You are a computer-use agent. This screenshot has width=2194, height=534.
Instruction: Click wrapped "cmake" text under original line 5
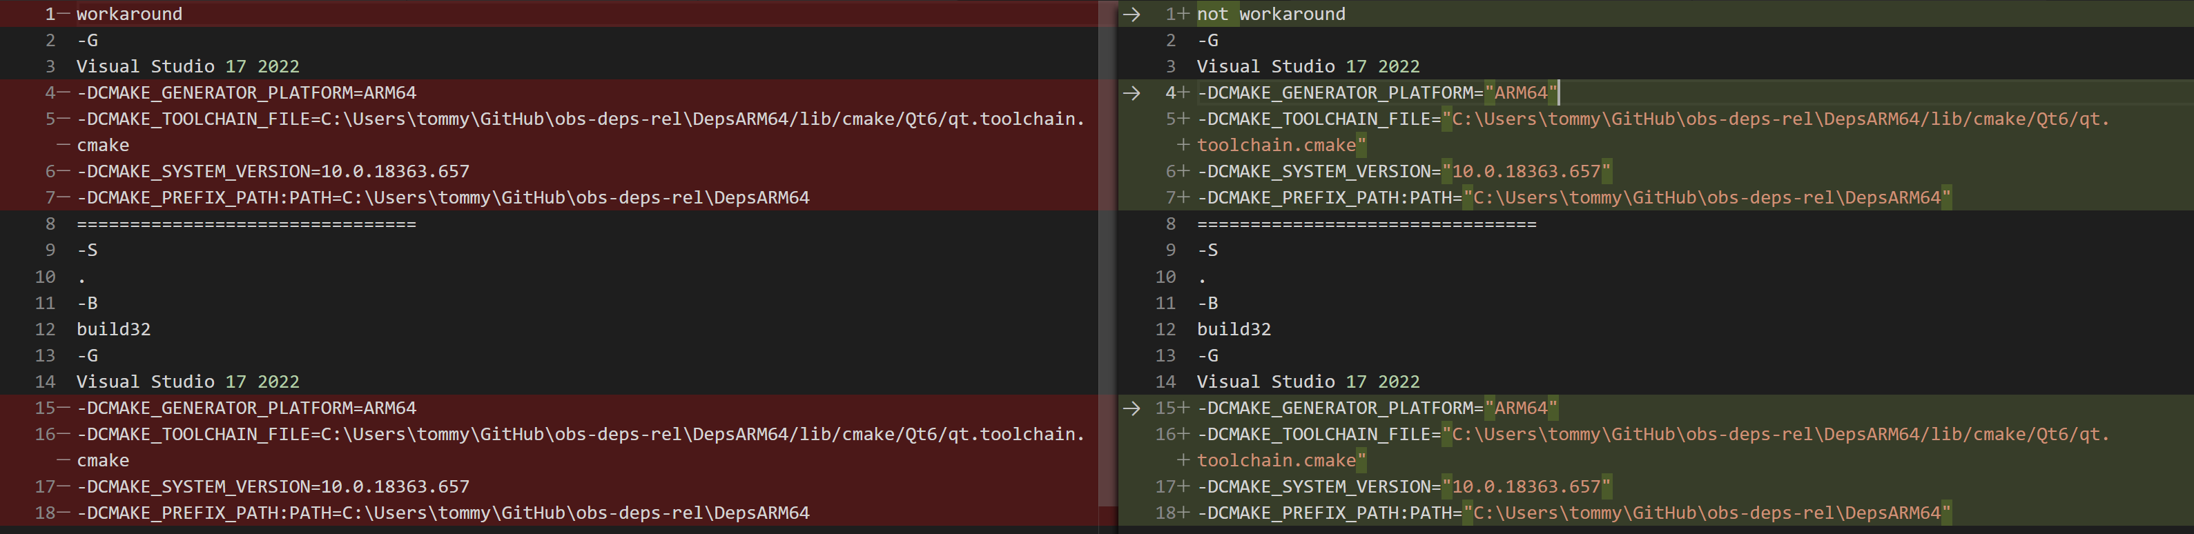point(103,146)
